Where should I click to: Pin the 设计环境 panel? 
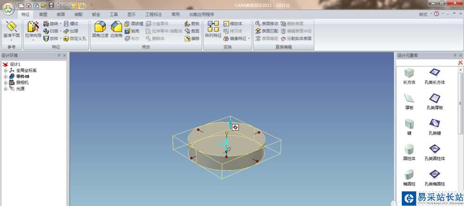point(58,55)
